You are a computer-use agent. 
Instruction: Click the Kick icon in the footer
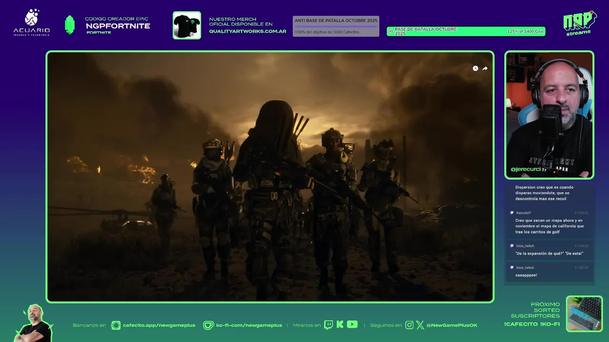[x=340, y=324]
